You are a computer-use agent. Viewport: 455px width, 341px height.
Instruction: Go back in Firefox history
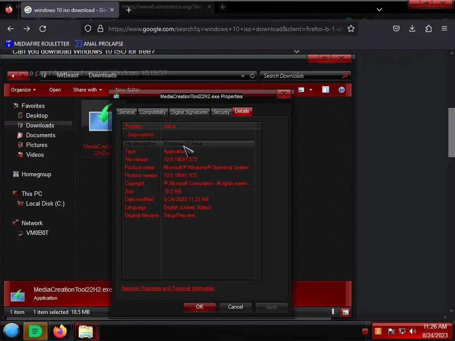[11, 29]
